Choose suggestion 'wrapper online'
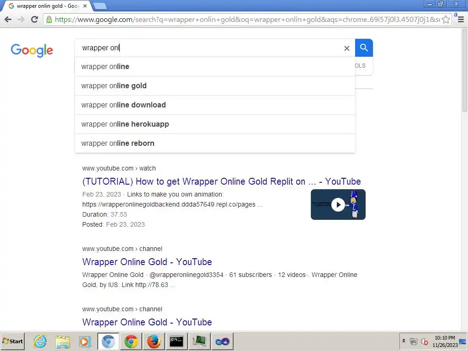The image size is (468, 351). click(x=215, y=67)
